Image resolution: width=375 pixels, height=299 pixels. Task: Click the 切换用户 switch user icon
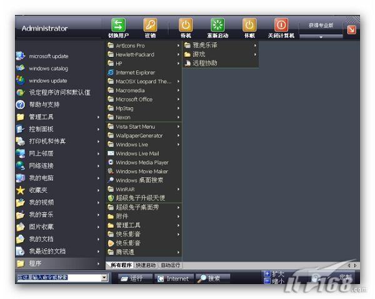pyautogui.click(x=118, y=25)
